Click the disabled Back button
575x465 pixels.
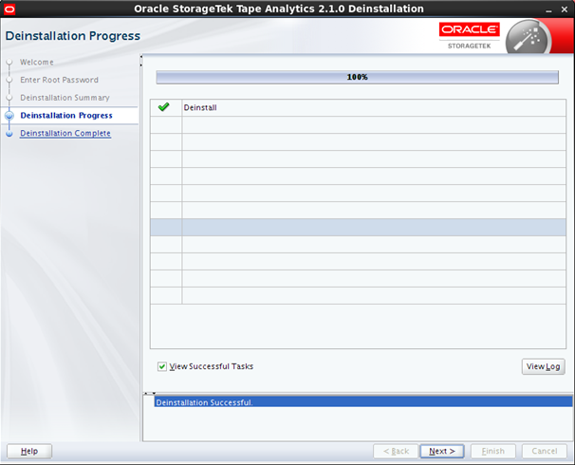(x=396, y=451)
